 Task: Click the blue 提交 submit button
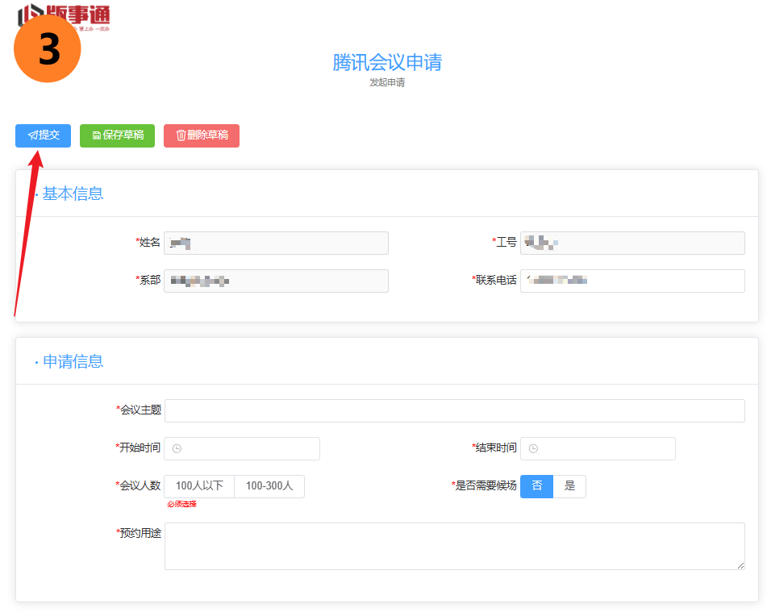pos(43,135)
